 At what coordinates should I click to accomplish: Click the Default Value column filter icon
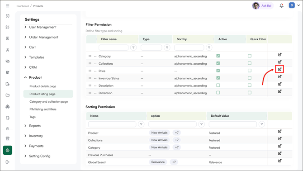[x=262, y=124]
